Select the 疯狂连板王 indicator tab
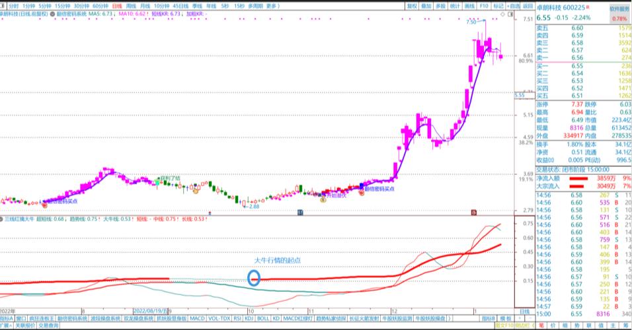Image resolution: width=632 pixels, height=330 pixels. (x=42, y=318)
